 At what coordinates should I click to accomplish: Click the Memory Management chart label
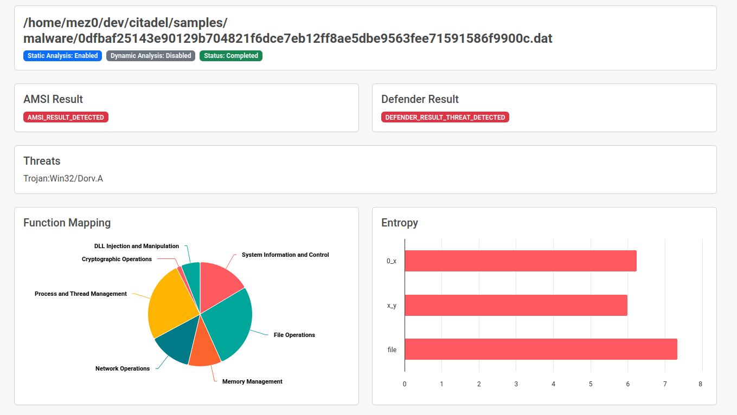pyautogui.click(x=252, y=381)
